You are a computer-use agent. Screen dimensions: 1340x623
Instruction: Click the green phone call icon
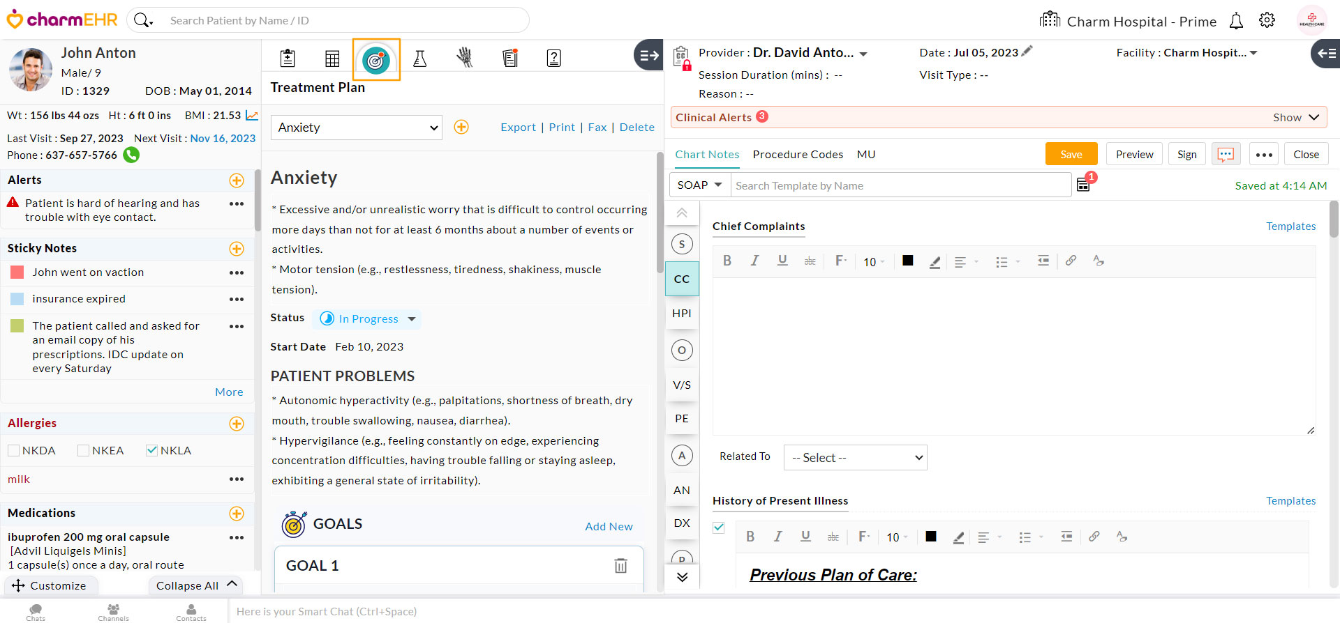(x=131, y=155)
